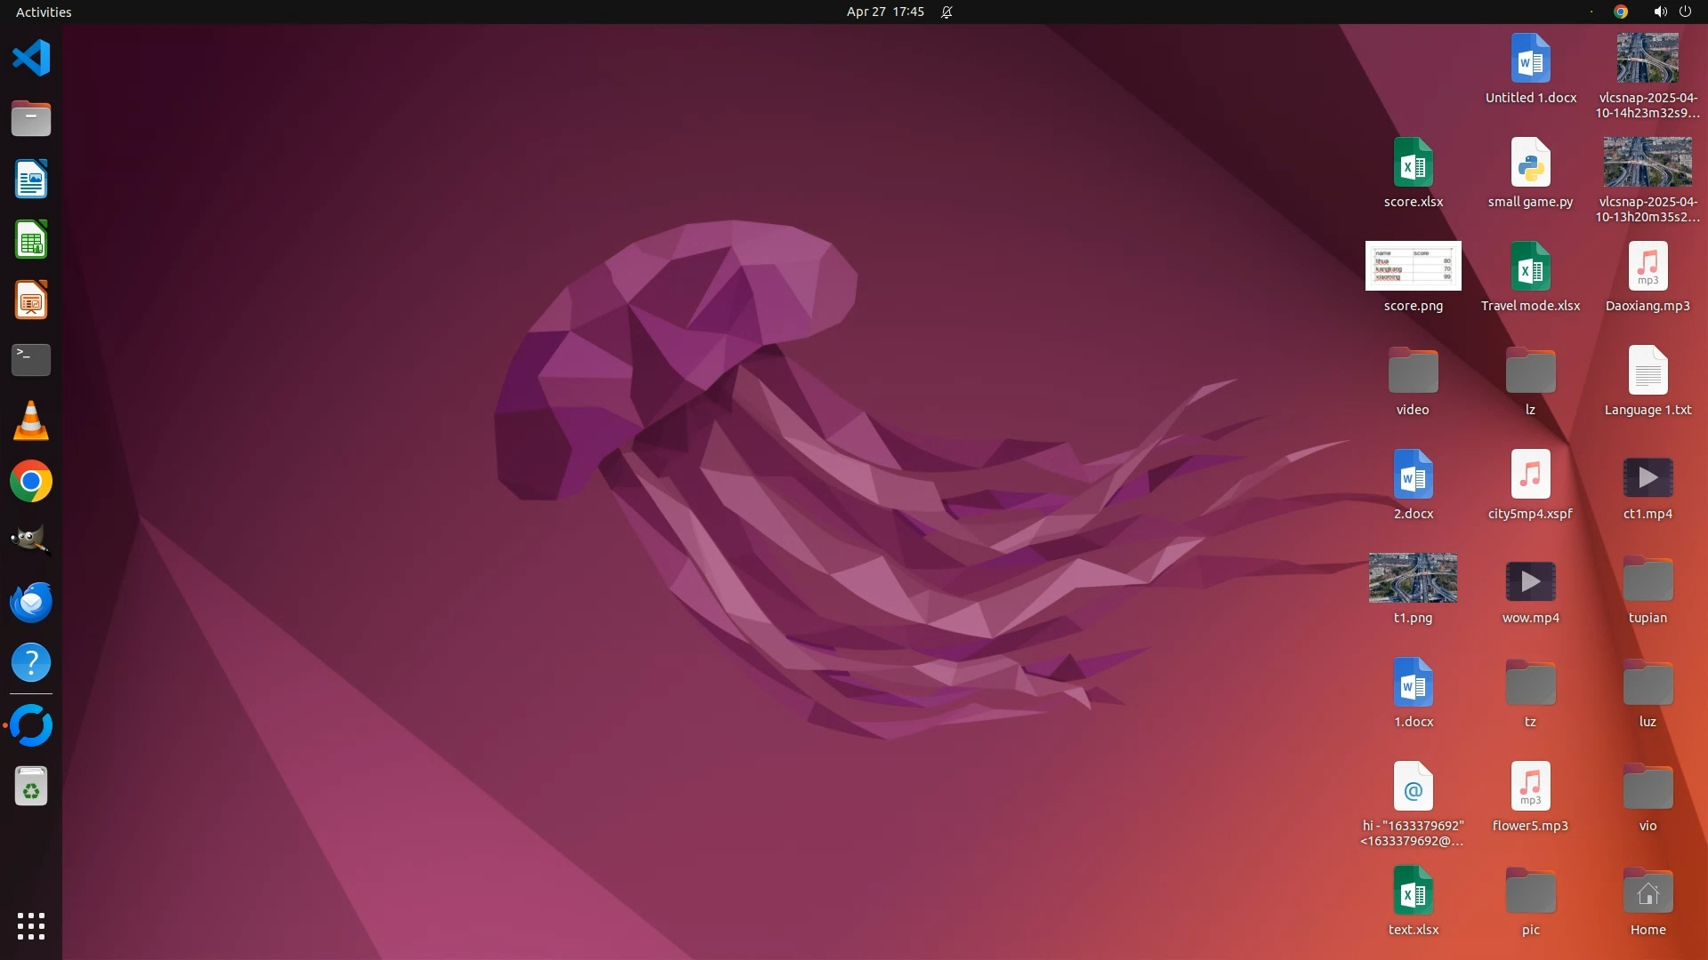Open LibreOffice Calc from the dock
The width and height of the screenshot is (1708, 960).
(x=31, y=240)
